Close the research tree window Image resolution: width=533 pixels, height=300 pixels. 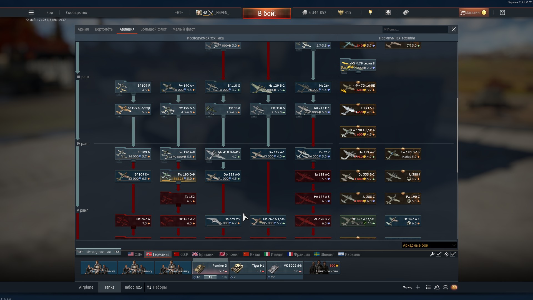(454, 29)
